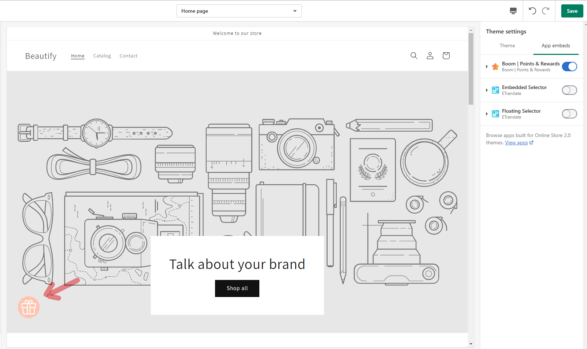Click the green Save button
Image resolution: width=587 pixels, height=349 pixels.
[572, 11]
